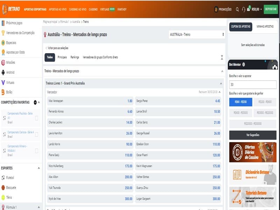280x210 pixels.
Task: Click the Apostas por Odds ribbon icon
Action: [3, 52]
